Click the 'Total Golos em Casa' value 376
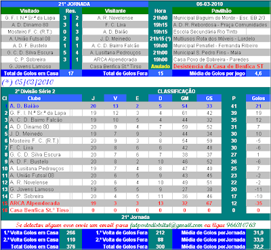The image size is (271, 250). click(x=70, y=247)
